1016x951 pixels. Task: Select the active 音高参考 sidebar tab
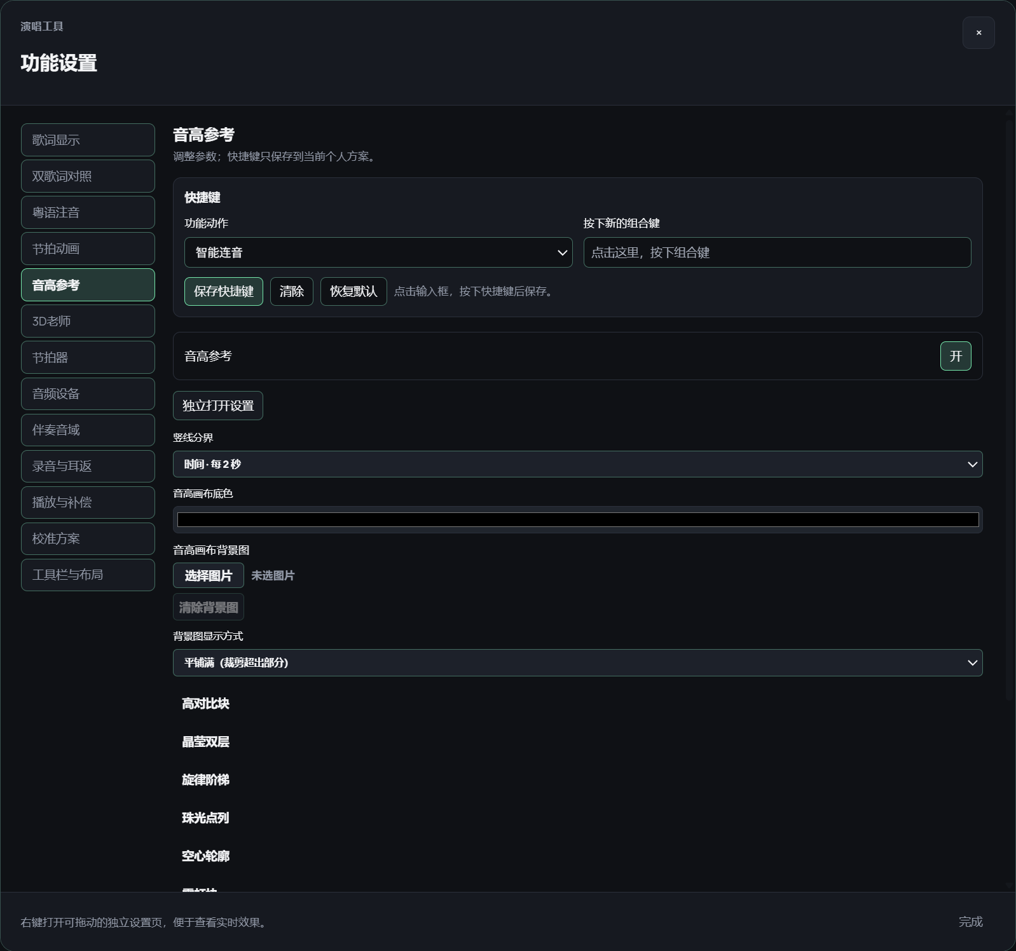[x=88, y=285]
